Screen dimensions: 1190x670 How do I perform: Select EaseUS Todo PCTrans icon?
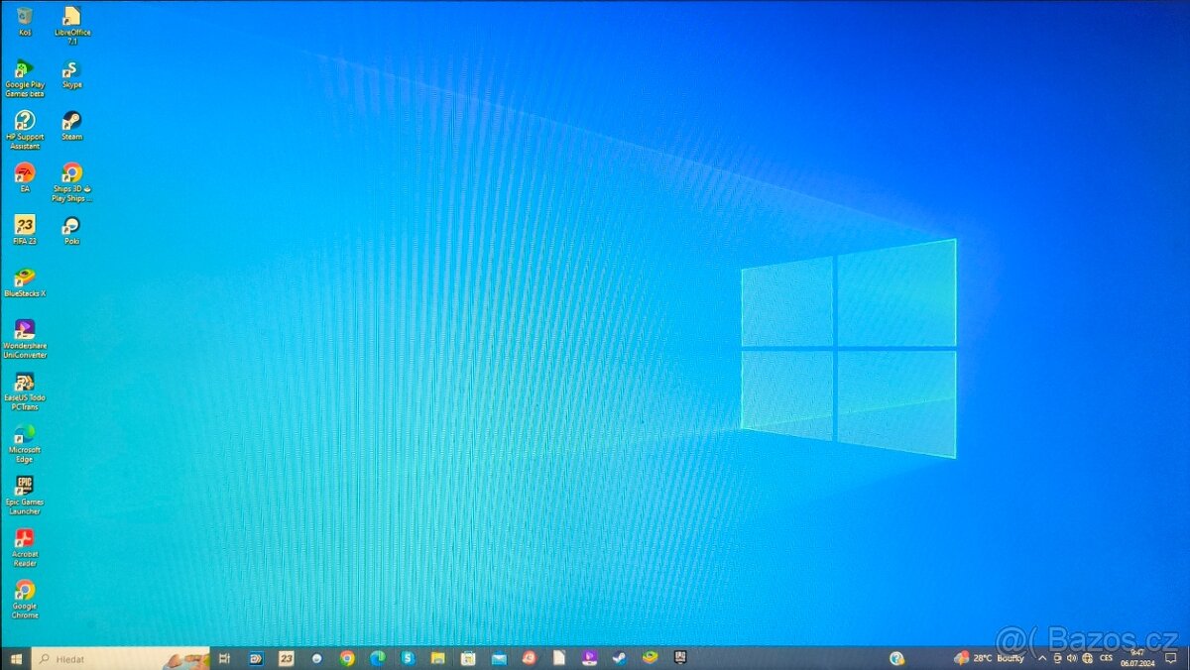(x=25, y=391)
